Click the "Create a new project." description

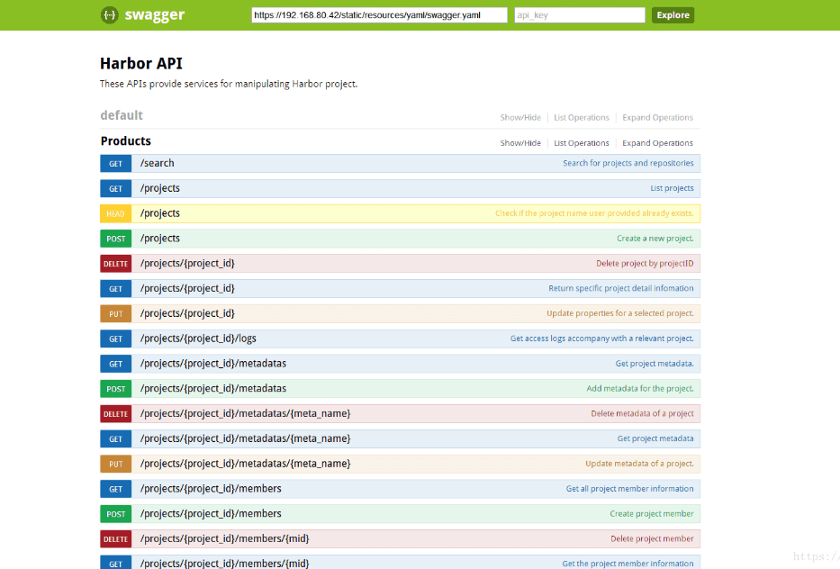pos(655,239)
